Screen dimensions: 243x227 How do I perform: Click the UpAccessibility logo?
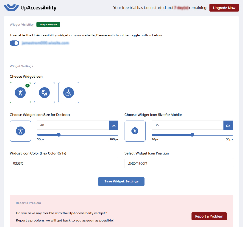(30, 7)
